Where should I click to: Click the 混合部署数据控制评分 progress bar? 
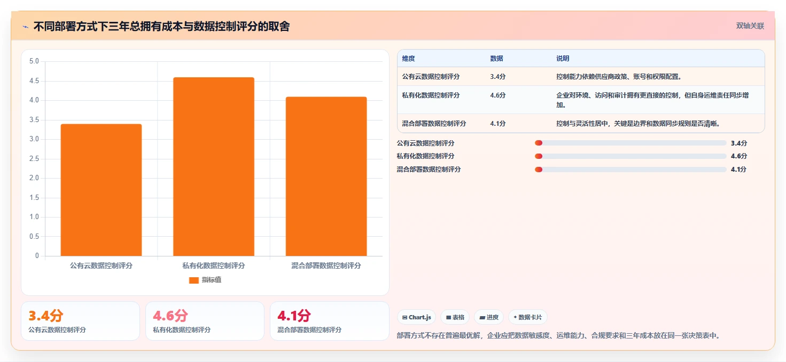click(x=631, y=169)
